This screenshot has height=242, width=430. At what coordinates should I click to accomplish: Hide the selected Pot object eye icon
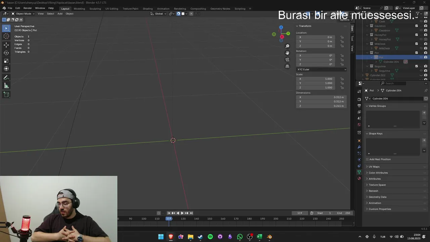tap(421, 57)
